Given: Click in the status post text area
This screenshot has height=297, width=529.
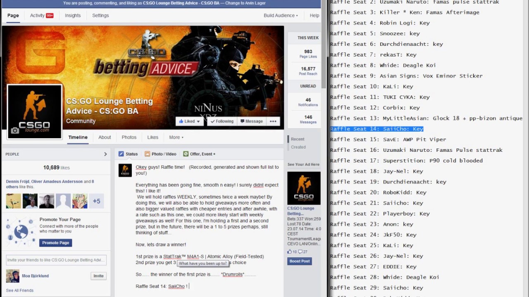Looking at the screenshot, I should [x=207, y=226].
